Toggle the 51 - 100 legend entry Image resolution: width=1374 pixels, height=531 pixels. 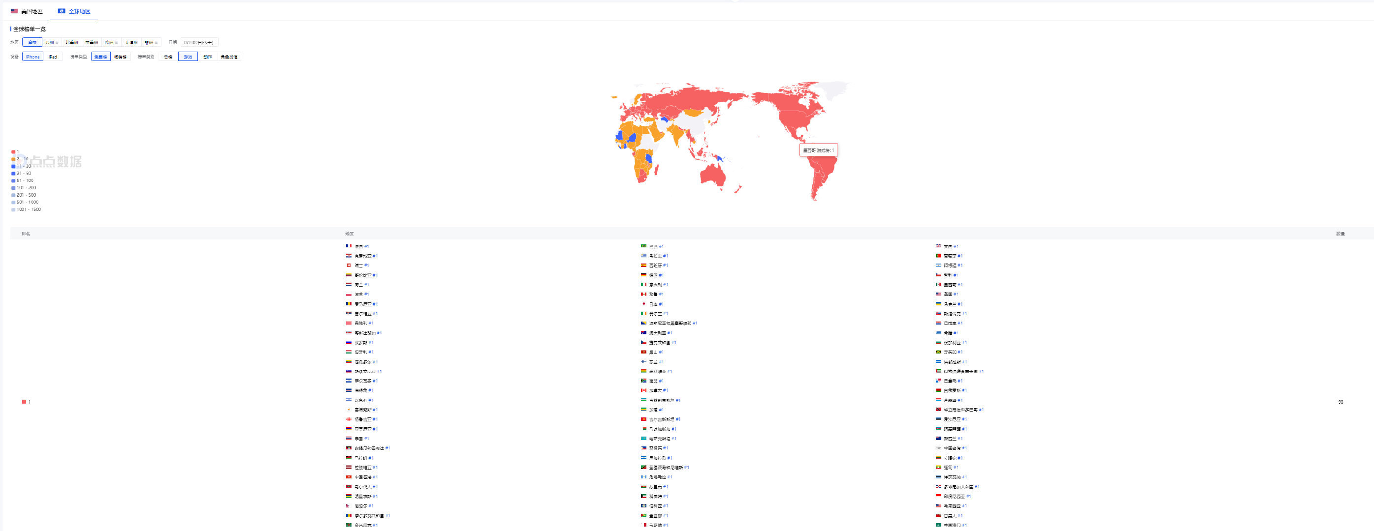(x=23, y=180)
